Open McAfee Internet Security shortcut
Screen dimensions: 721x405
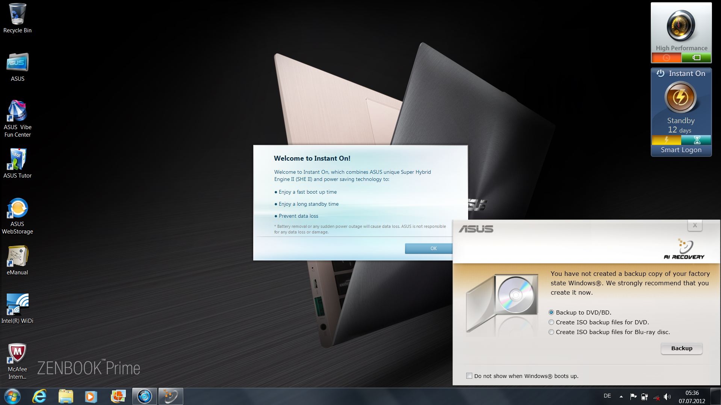17,361
